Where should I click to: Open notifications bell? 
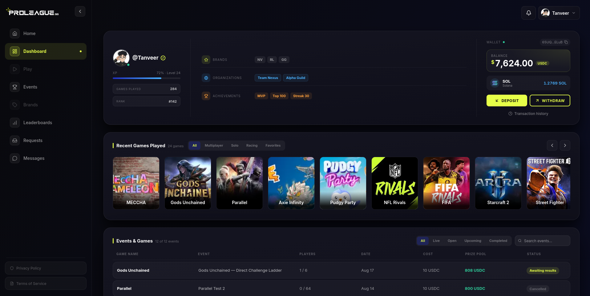click(528, 13)
